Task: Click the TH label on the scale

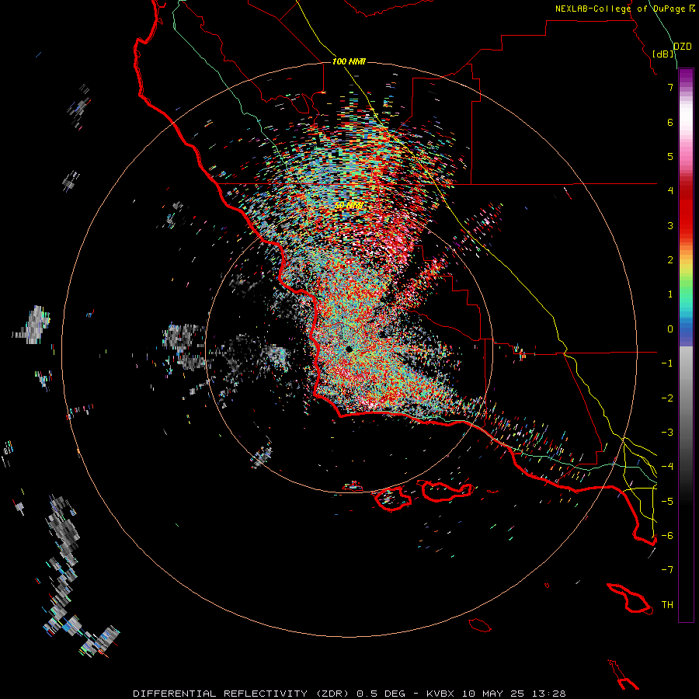Action: pos(667,604)
